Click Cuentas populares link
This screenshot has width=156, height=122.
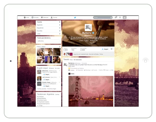click(x=42, y=89)
